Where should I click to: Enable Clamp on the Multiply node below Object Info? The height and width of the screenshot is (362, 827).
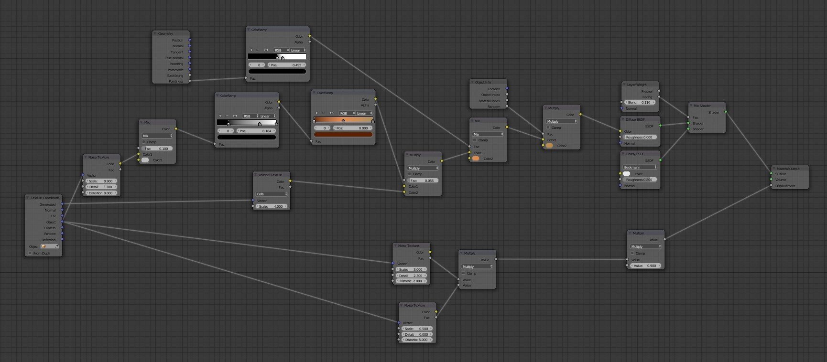[x=548, y=128]
